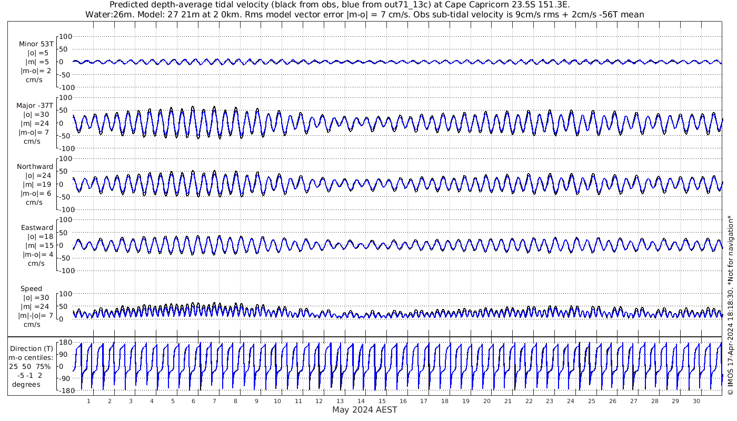
Task: Click x-axis day label 27
Action: [x=633, y=400]
